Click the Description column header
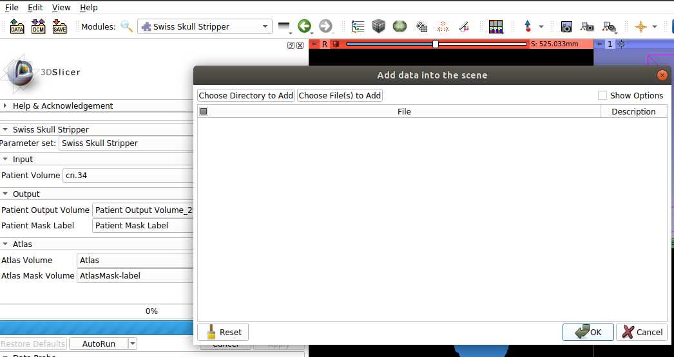Image resolution: width=674 pixels, height=357 pixels. pos(633,111)
